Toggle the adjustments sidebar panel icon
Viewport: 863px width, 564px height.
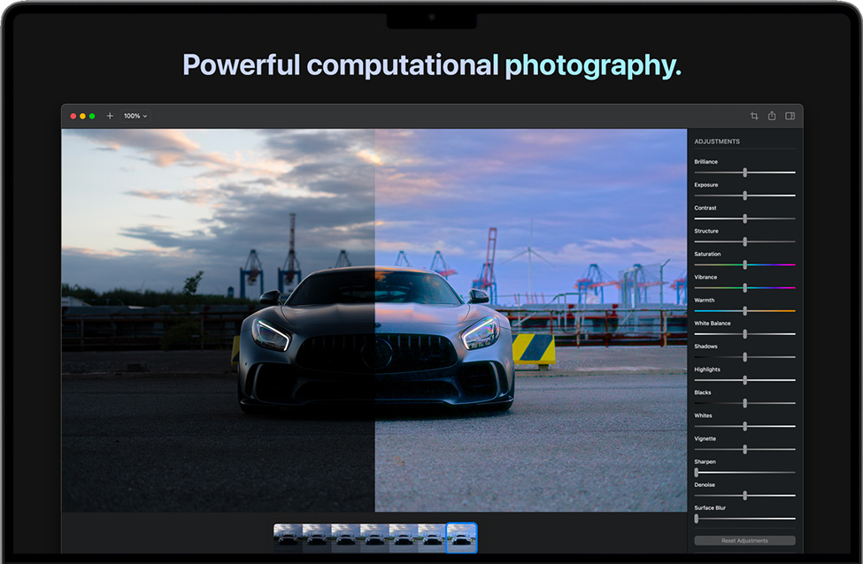tap(790, 116)
